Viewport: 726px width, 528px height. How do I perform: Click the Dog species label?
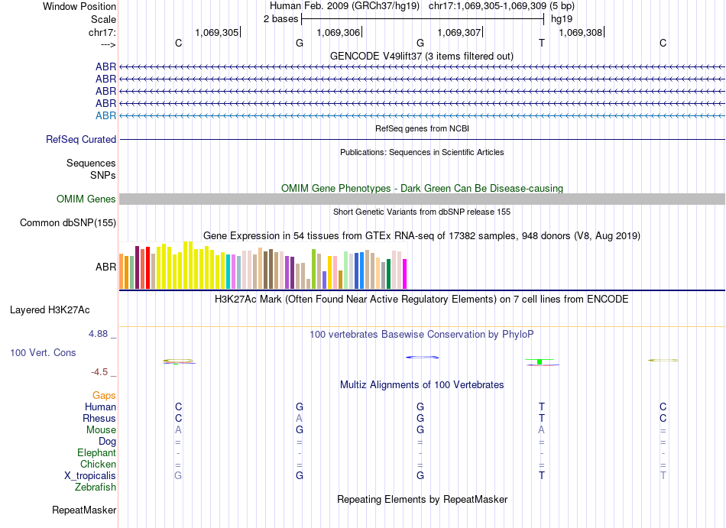107,442
